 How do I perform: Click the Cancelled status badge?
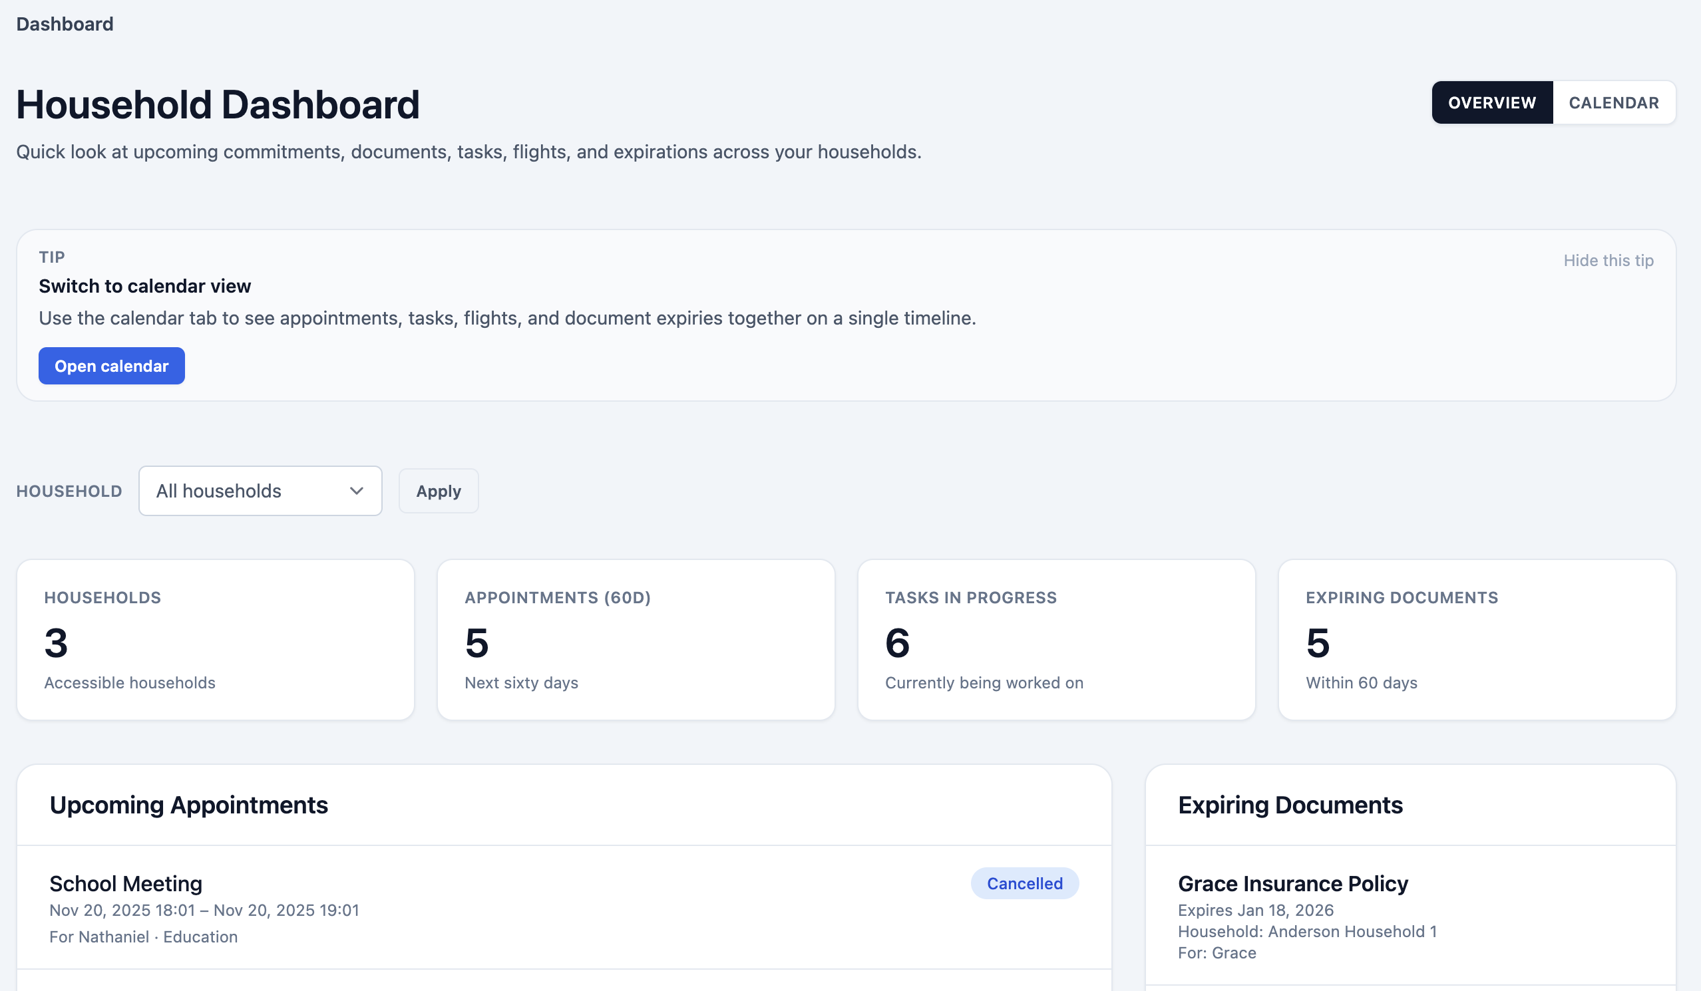(1024, 883)
